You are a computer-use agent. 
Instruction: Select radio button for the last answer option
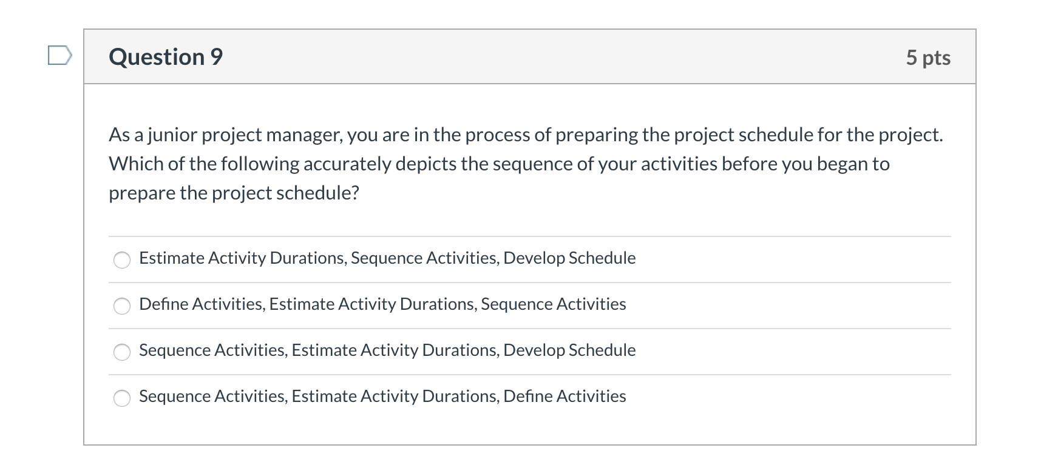(x=122, y=398)
